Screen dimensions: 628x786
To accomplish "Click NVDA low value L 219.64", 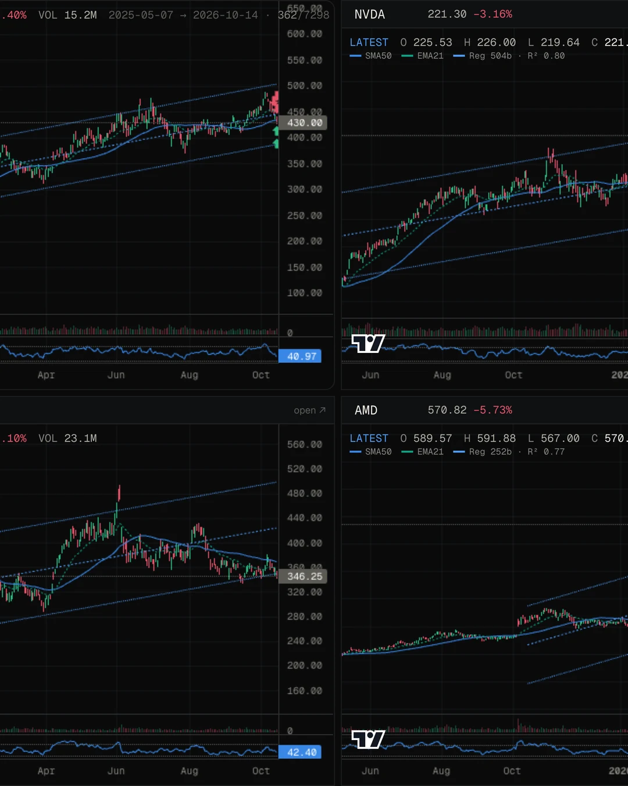I will pyautogui.click(x=554, y=43).
